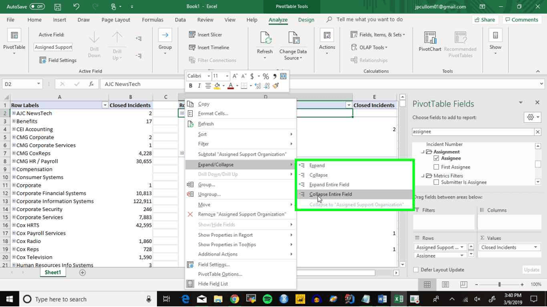Open Row Labels filter dropdown in column A
This screenshot has width=547, height=307.
coord(105,105)
